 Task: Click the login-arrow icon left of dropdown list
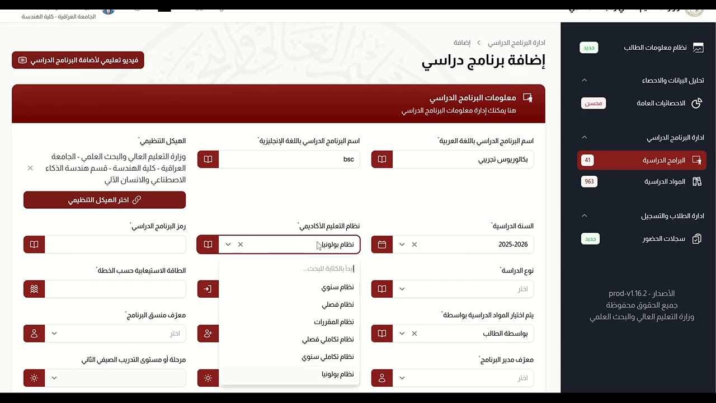pyautogui.click(x=208, y=289)
